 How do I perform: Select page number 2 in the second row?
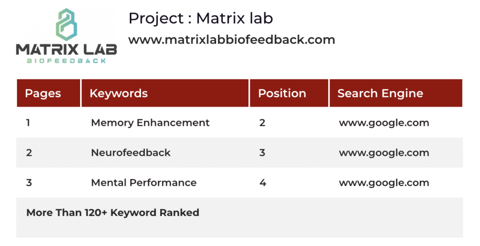click(x=29, y=152)
